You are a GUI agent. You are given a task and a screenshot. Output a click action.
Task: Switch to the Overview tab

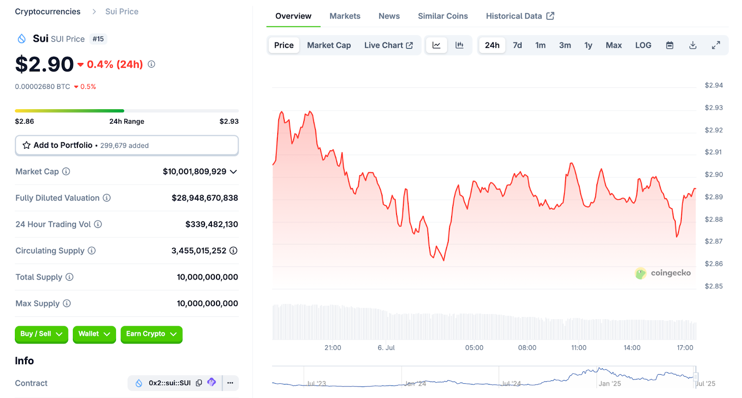pos(293,16)
